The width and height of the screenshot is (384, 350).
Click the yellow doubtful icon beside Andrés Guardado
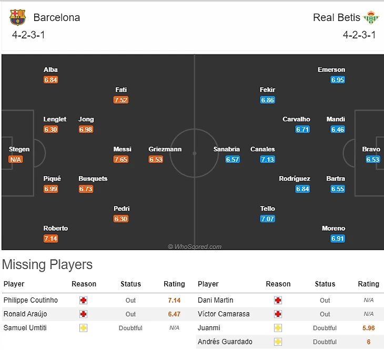click(x=278, y=342)
